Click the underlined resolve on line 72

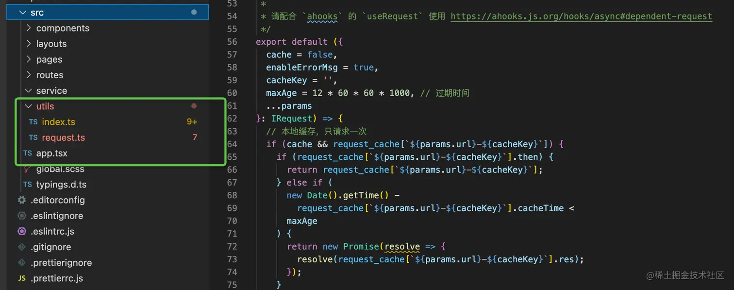(402, 247)
